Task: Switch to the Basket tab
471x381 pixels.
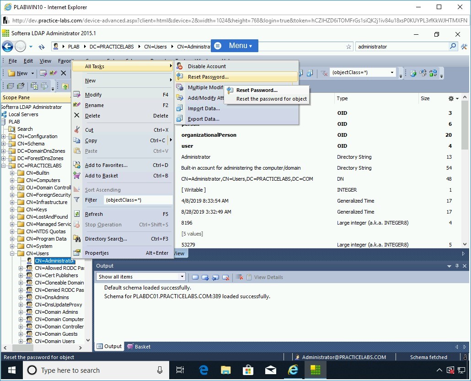Action: coord(139,347)
